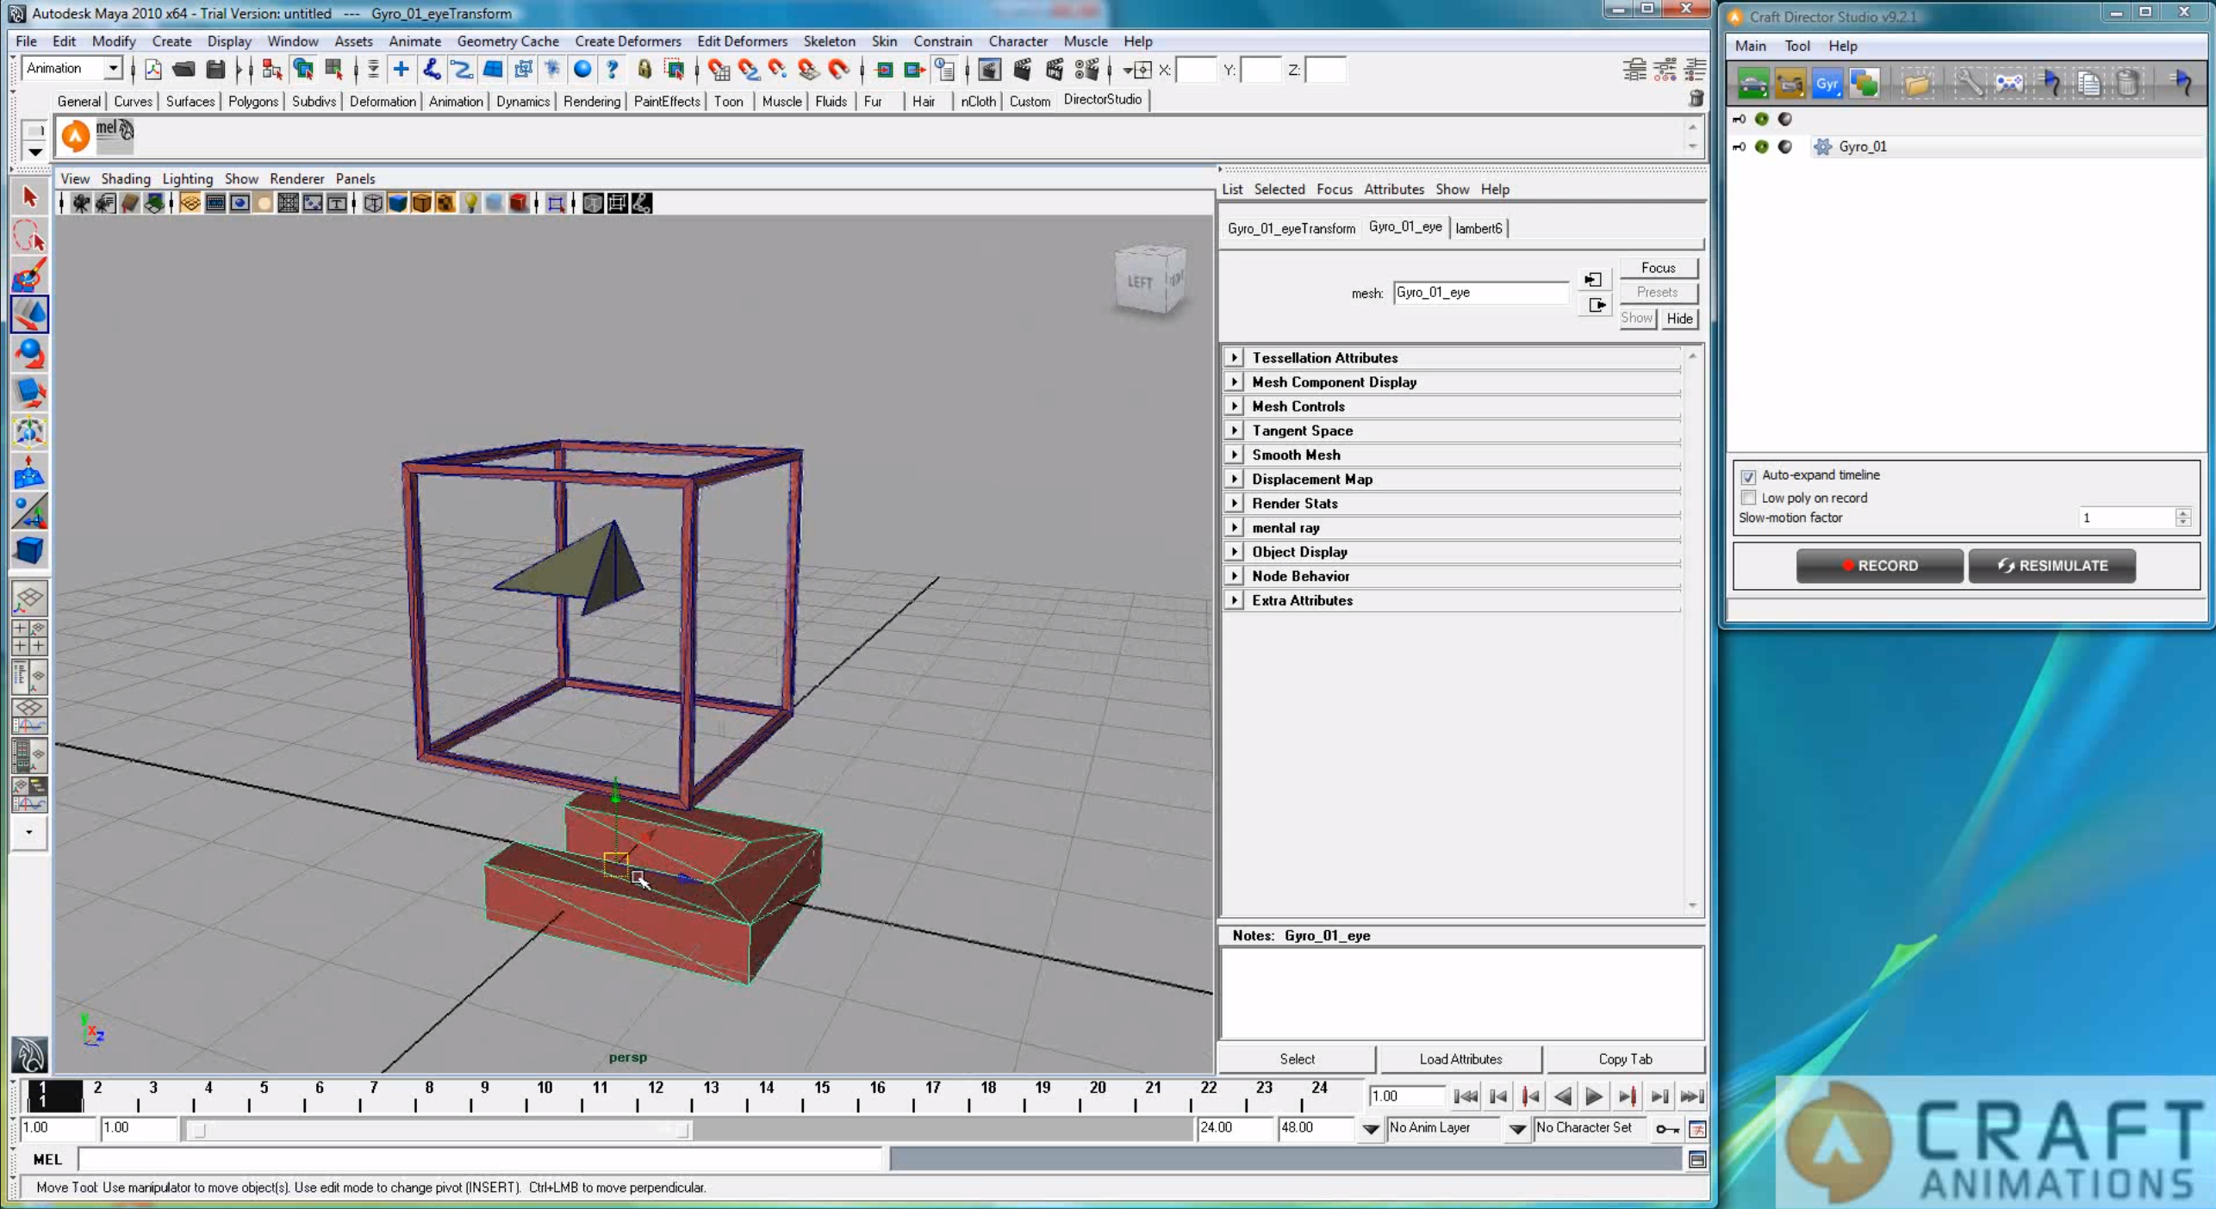Click the lock selection padlock icon
The height and width of the screenshot is (1209, 2216).
point(644,70)
